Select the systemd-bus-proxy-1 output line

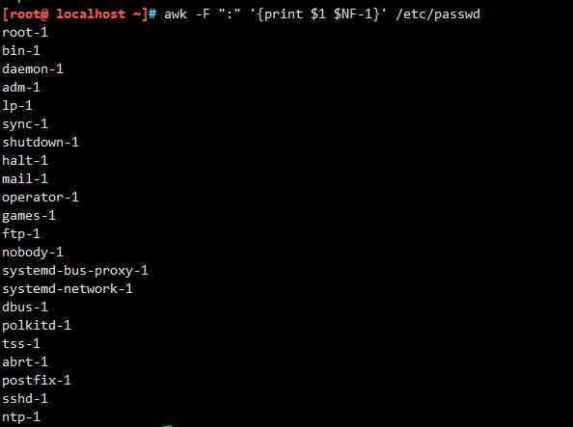[x=75, y=271]
